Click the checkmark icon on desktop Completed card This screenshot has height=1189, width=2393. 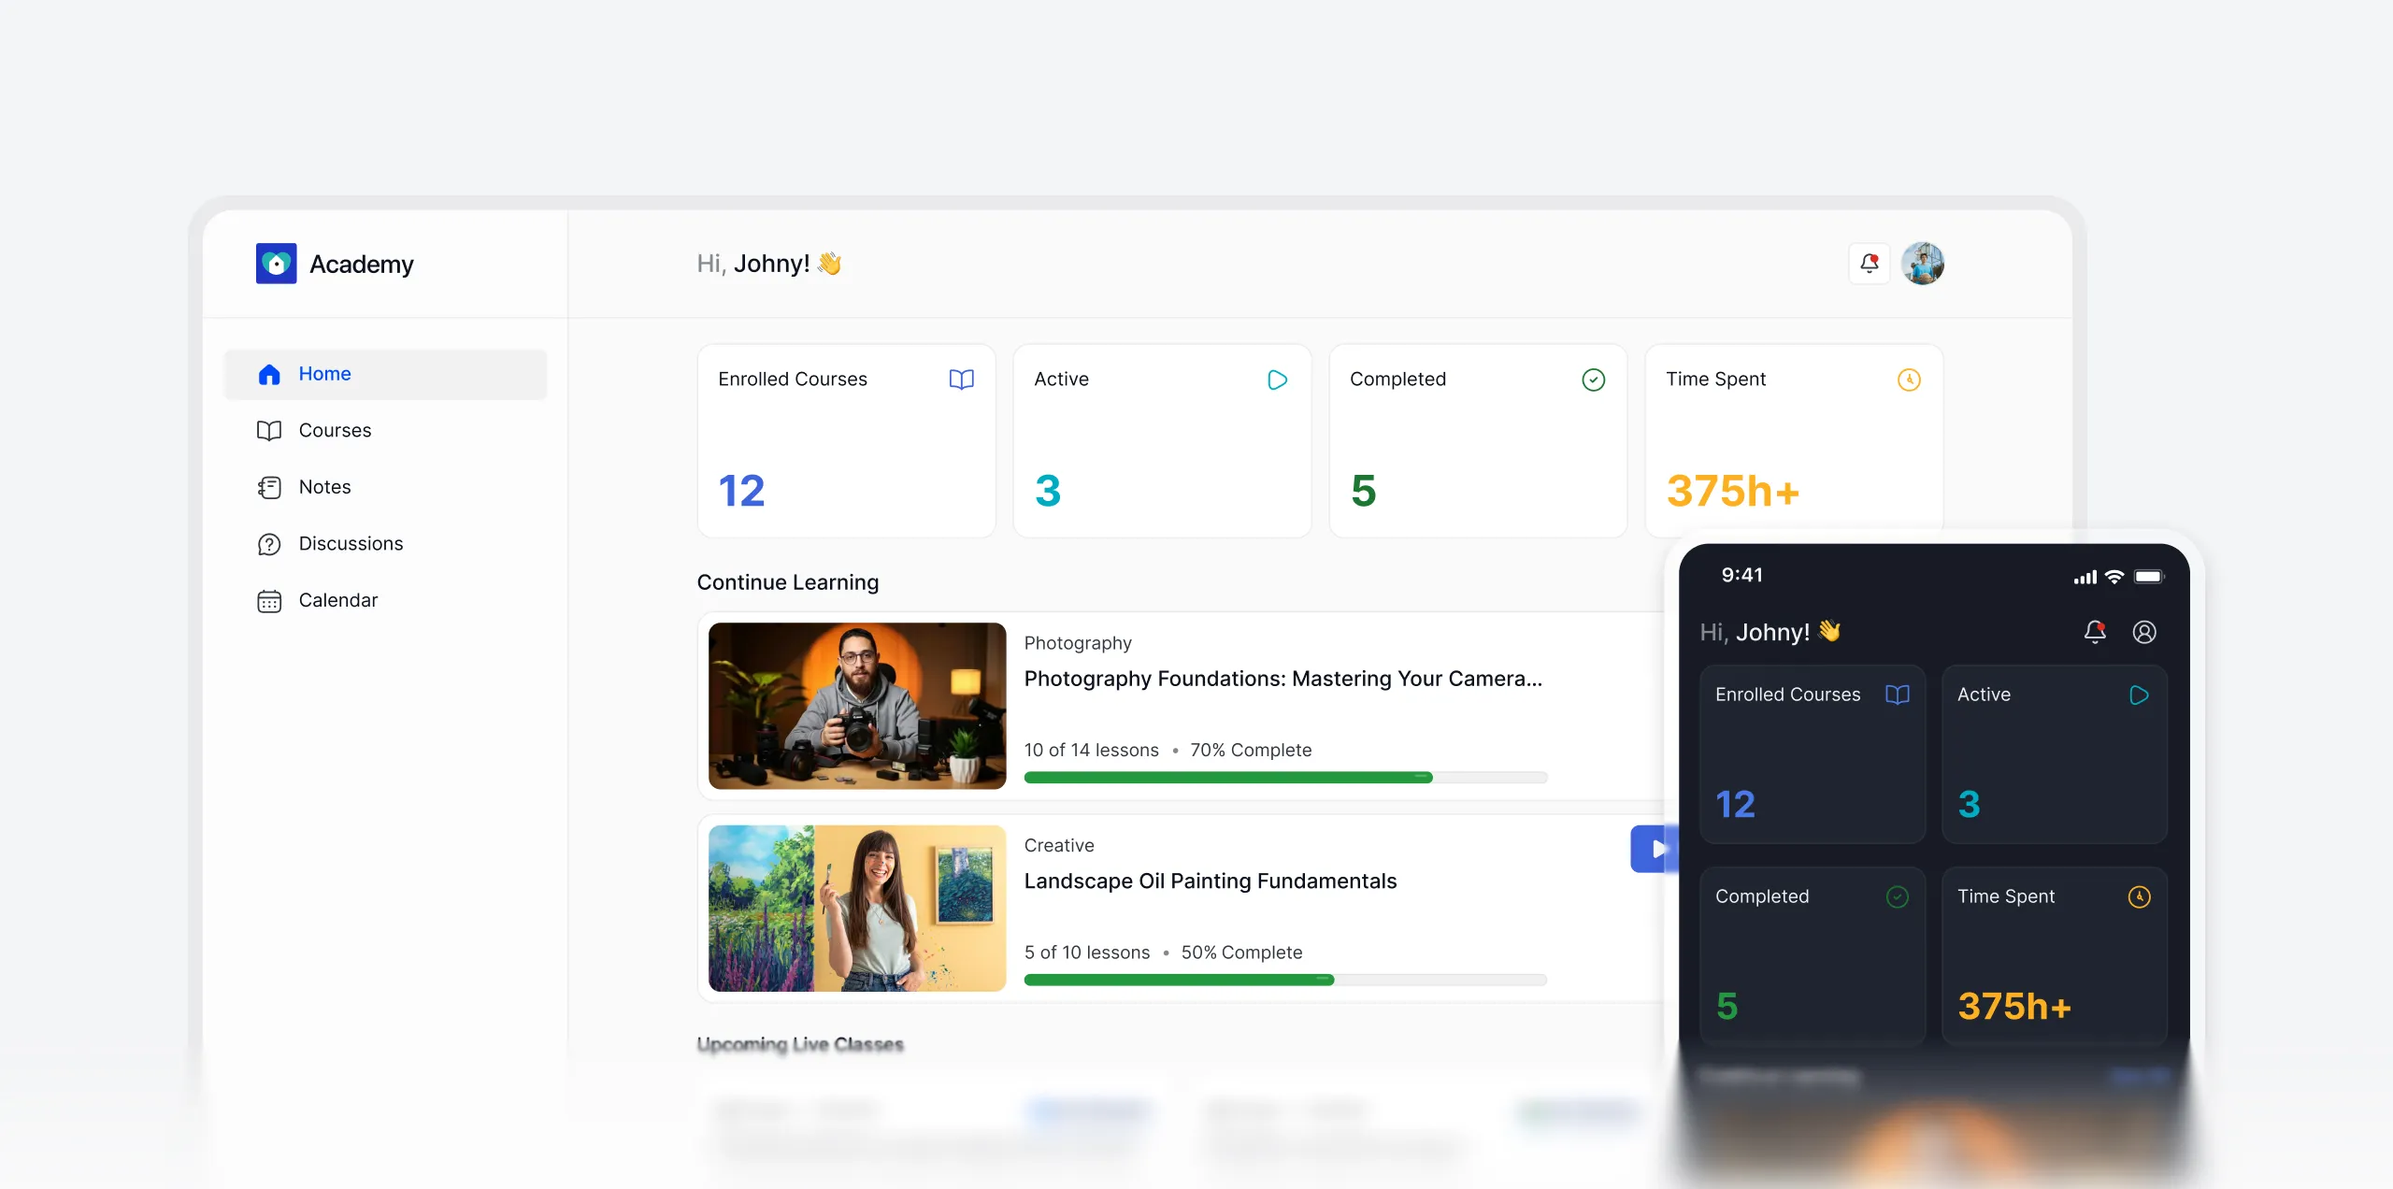tap(1594, 380)
